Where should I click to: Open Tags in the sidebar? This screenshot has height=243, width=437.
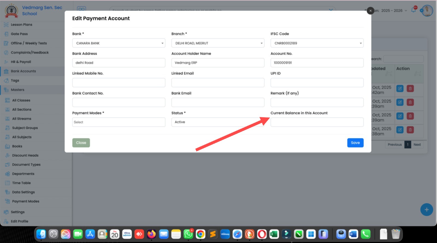tap(15, 80)
